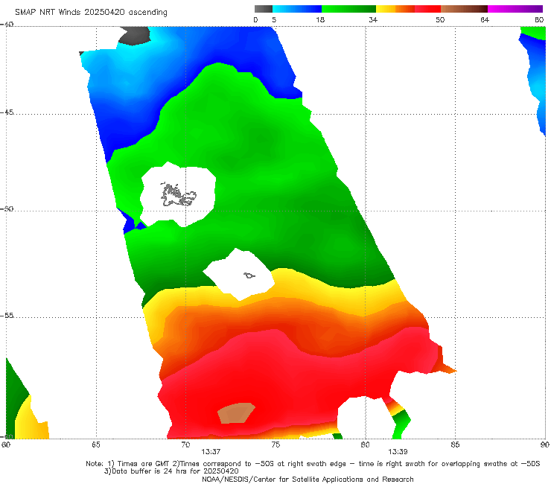This screenshot has height=484, width=551.
Task: Click the latitude label '-55'
Action: tap(7, 315)
